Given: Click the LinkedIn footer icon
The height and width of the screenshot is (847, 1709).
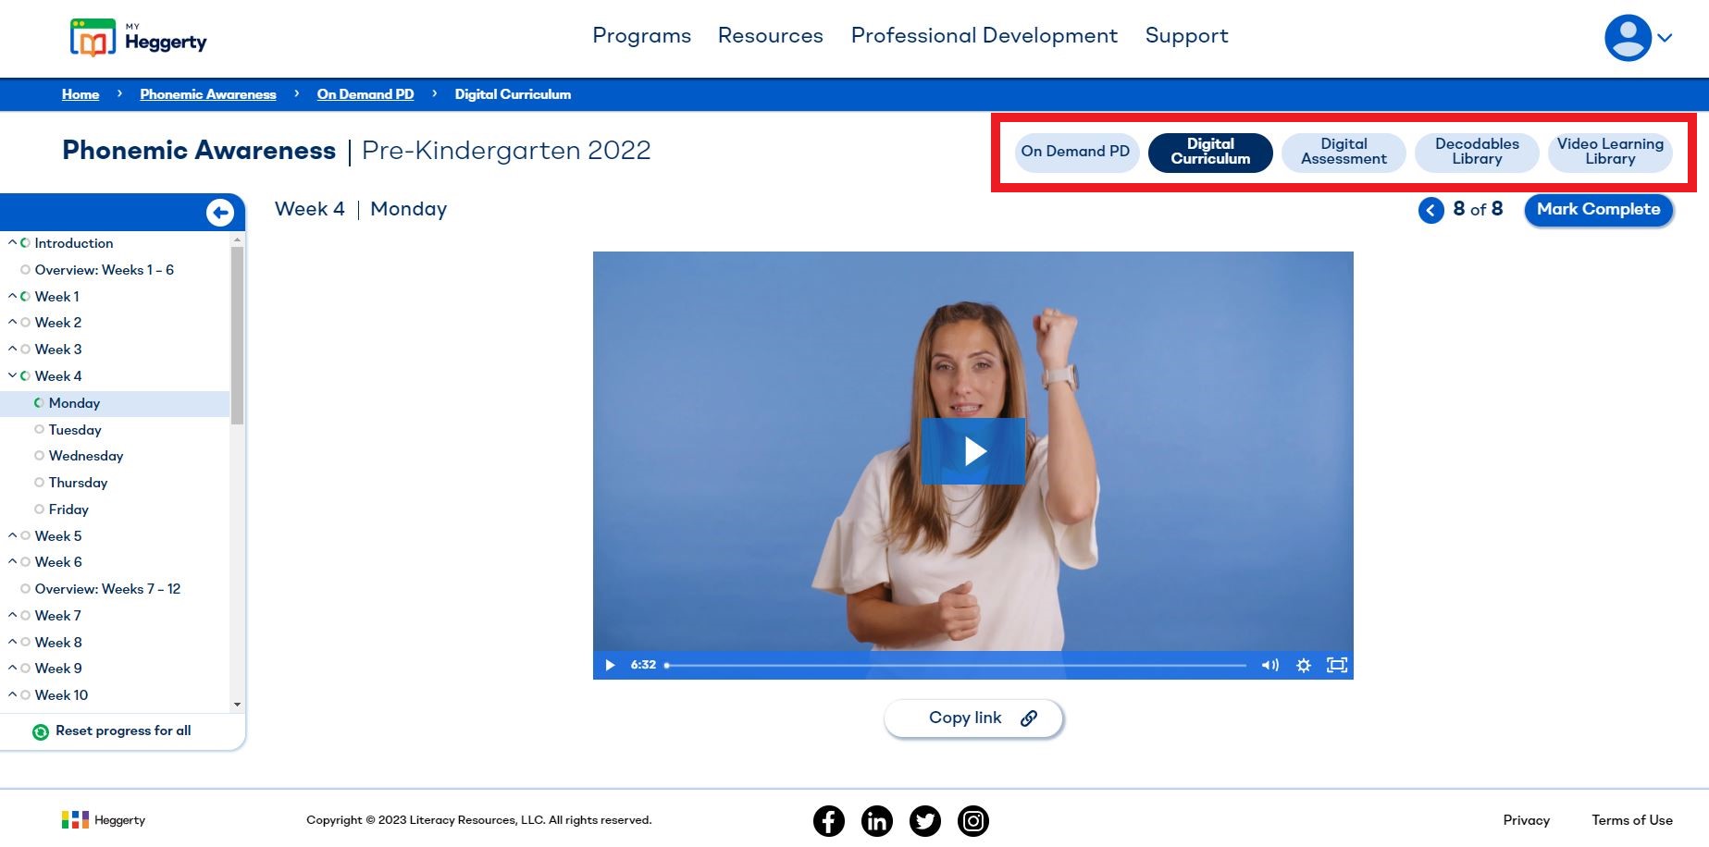Looking at the screenshot, I should 876,820.
